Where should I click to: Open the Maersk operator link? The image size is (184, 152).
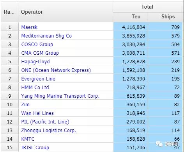[29, 27]
